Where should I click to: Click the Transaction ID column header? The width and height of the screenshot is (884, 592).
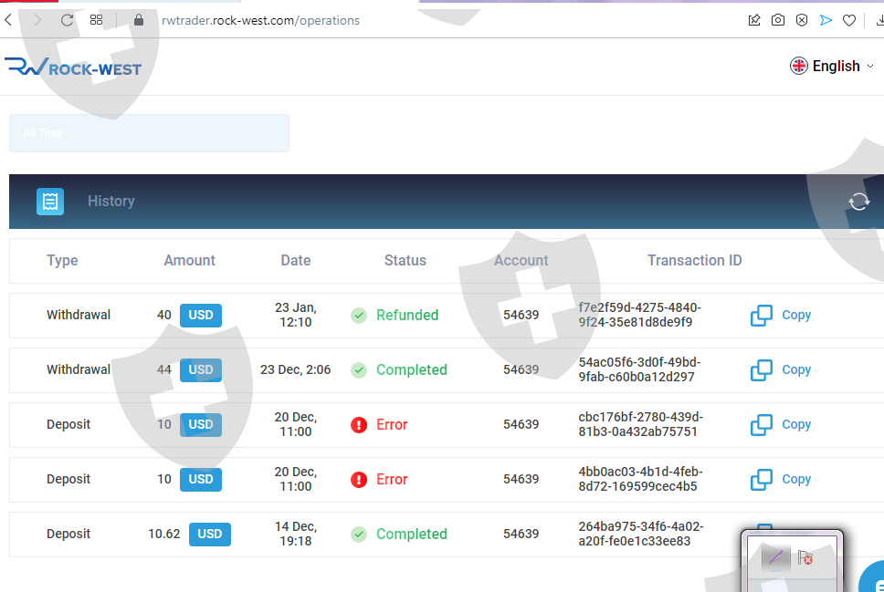(695, 260)
